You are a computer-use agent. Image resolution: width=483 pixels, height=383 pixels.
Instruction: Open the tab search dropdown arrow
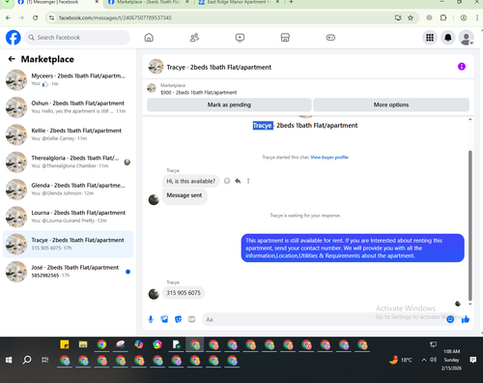(7, 2)
